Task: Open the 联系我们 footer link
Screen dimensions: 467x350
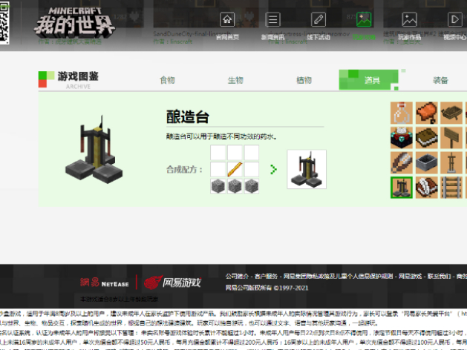Action: (x=439, y=277)
